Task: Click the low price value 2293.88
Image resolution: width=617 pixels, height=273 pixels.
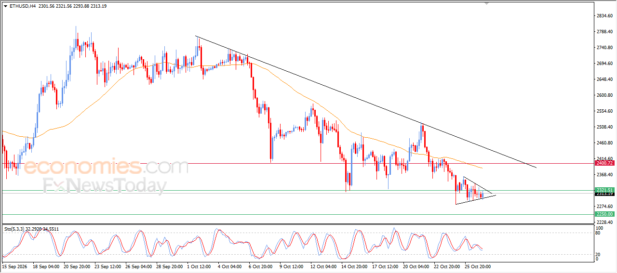Action: pyautogui.click(x=81, y=6)
